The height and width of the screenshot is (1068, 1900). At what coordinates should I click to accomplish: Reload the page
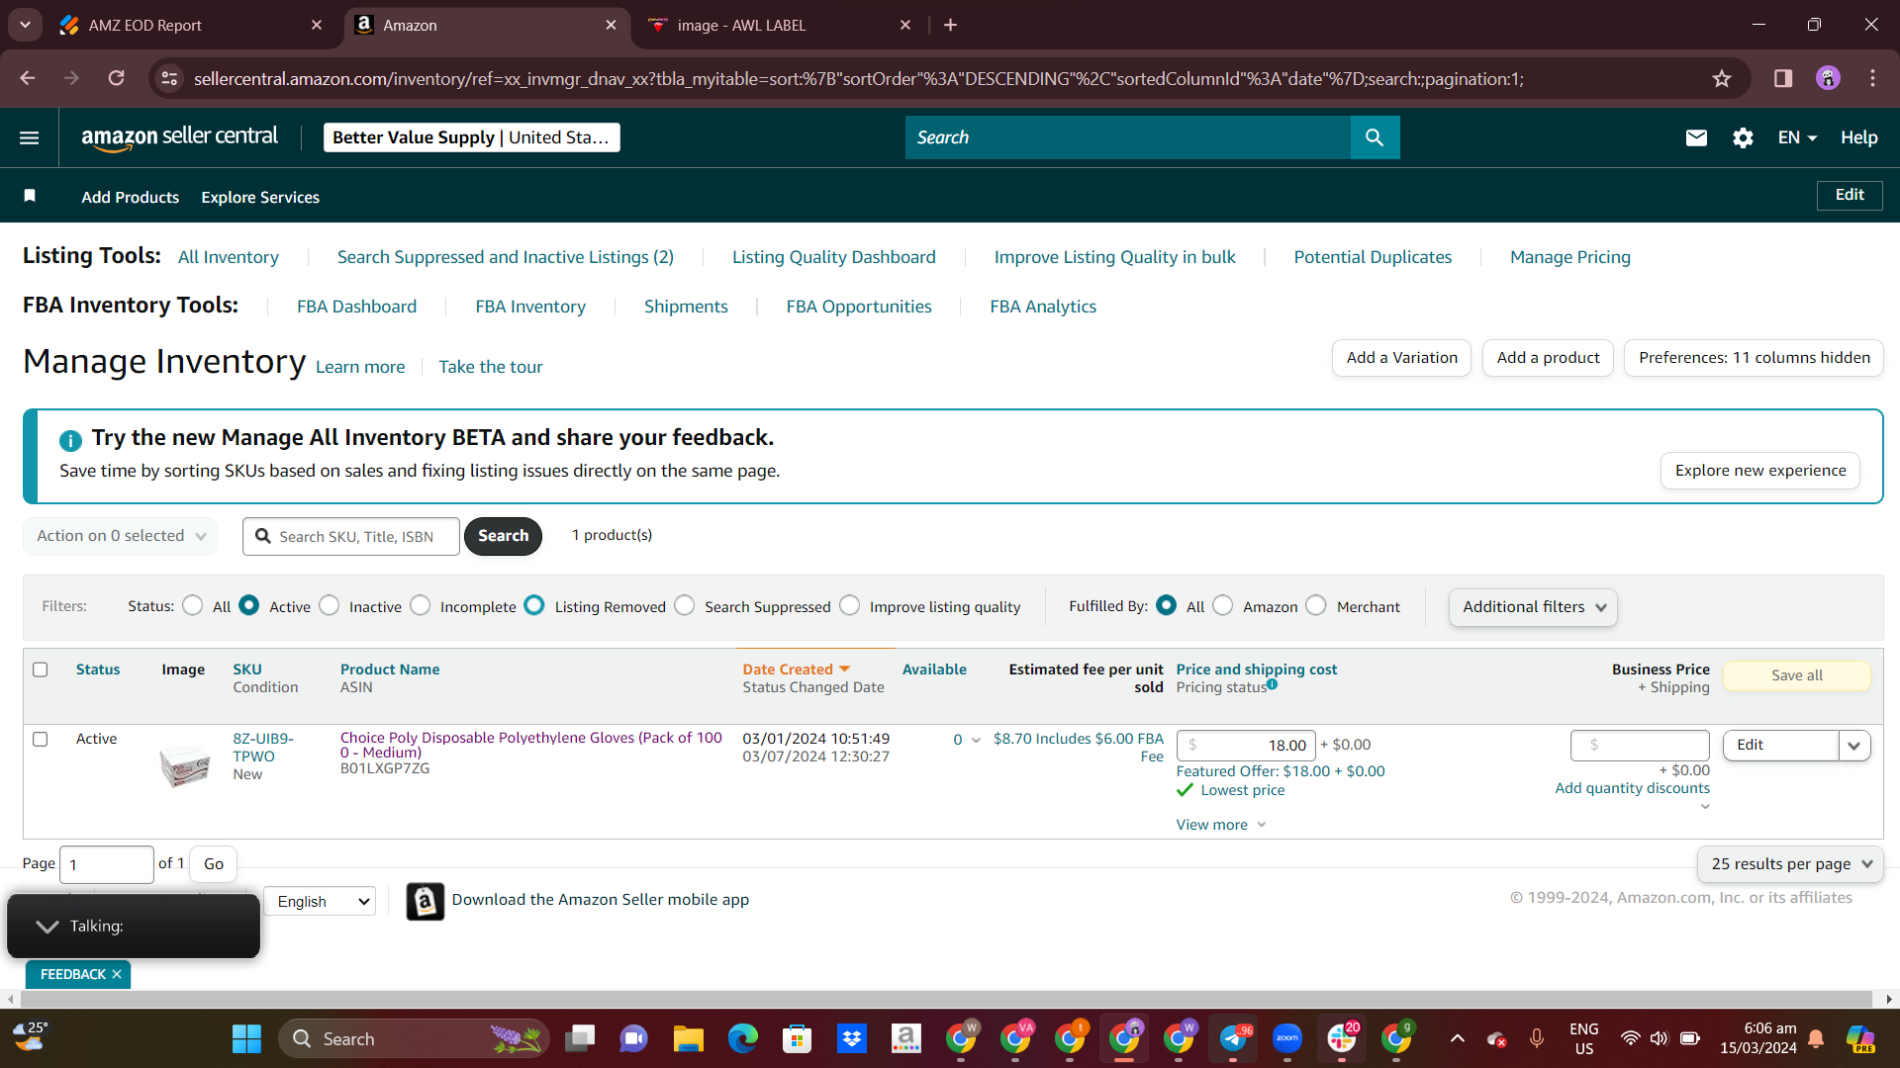[x=117, y=78]
